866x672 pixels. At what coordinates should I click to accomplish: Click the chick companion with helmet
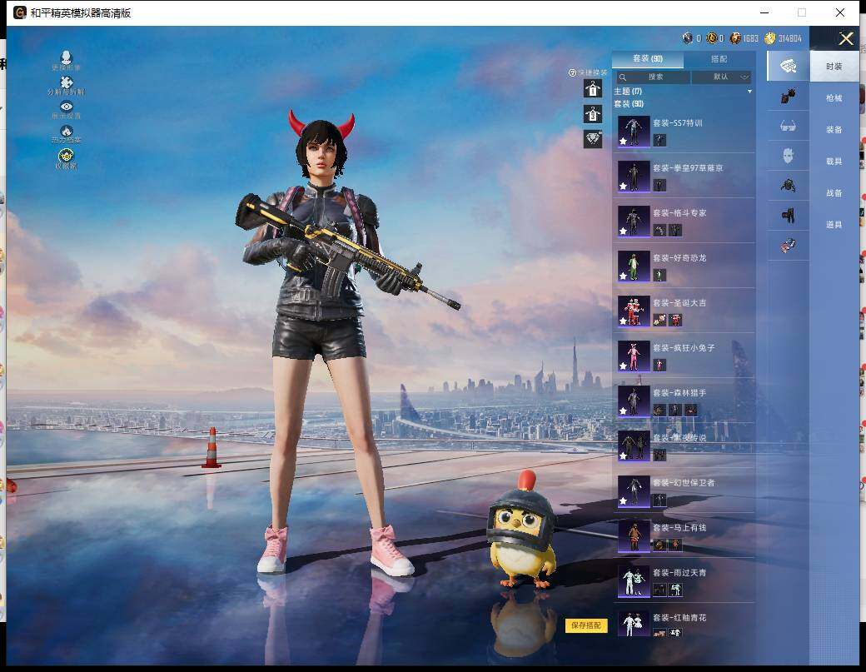point(522,530)
